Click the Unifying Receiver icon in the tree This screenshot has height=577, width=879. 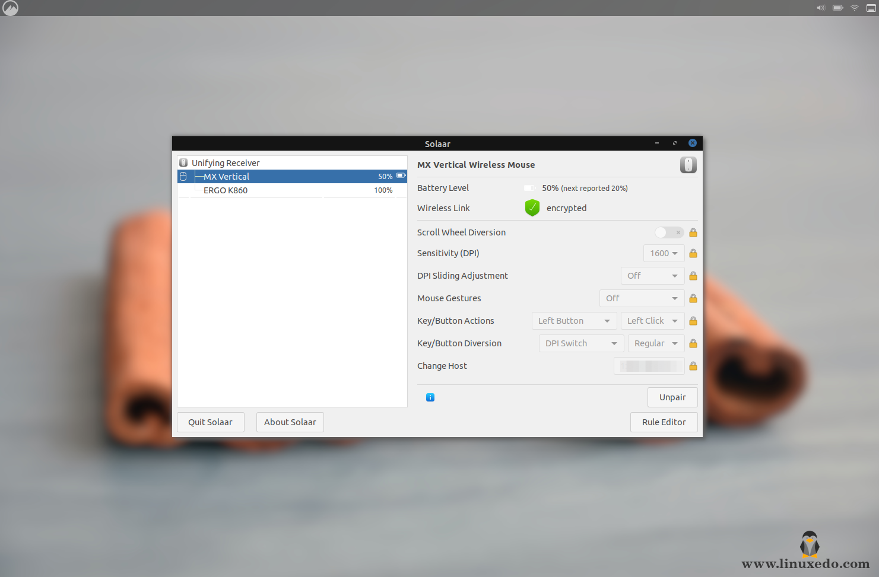coord(183,162)
